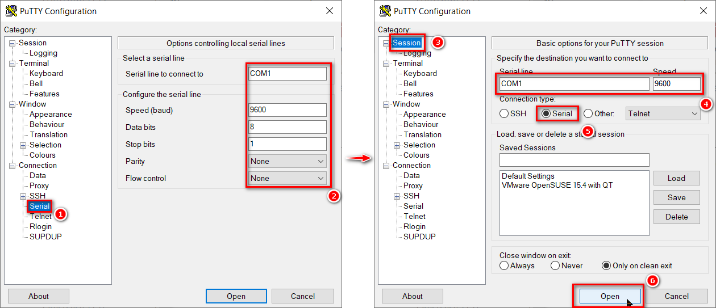
Task: Open the Parity dropdown in left window
Action: (x=288, y=161)
